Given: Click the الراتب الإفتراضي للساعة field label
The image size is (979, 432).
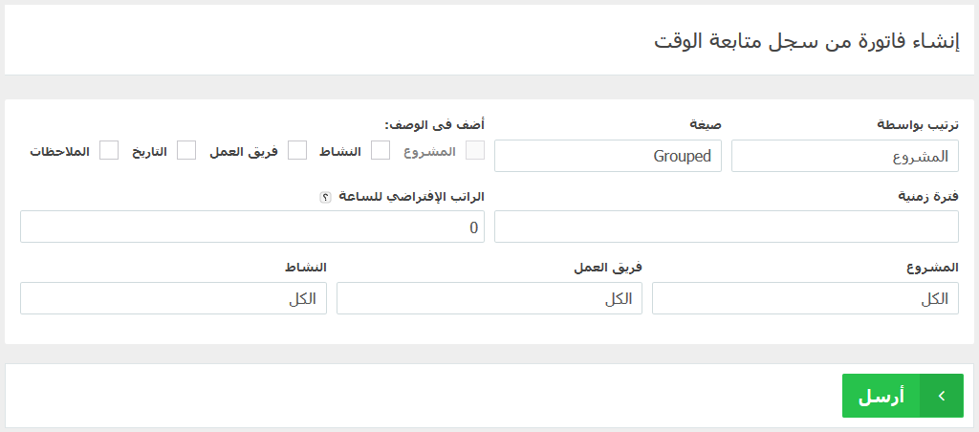Looking at the screenshot, I should [x=411, y=197].
